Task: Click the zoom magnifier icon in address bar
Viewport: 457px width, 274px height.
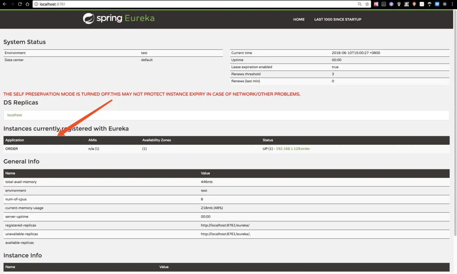Action: [x=360, y=4]
